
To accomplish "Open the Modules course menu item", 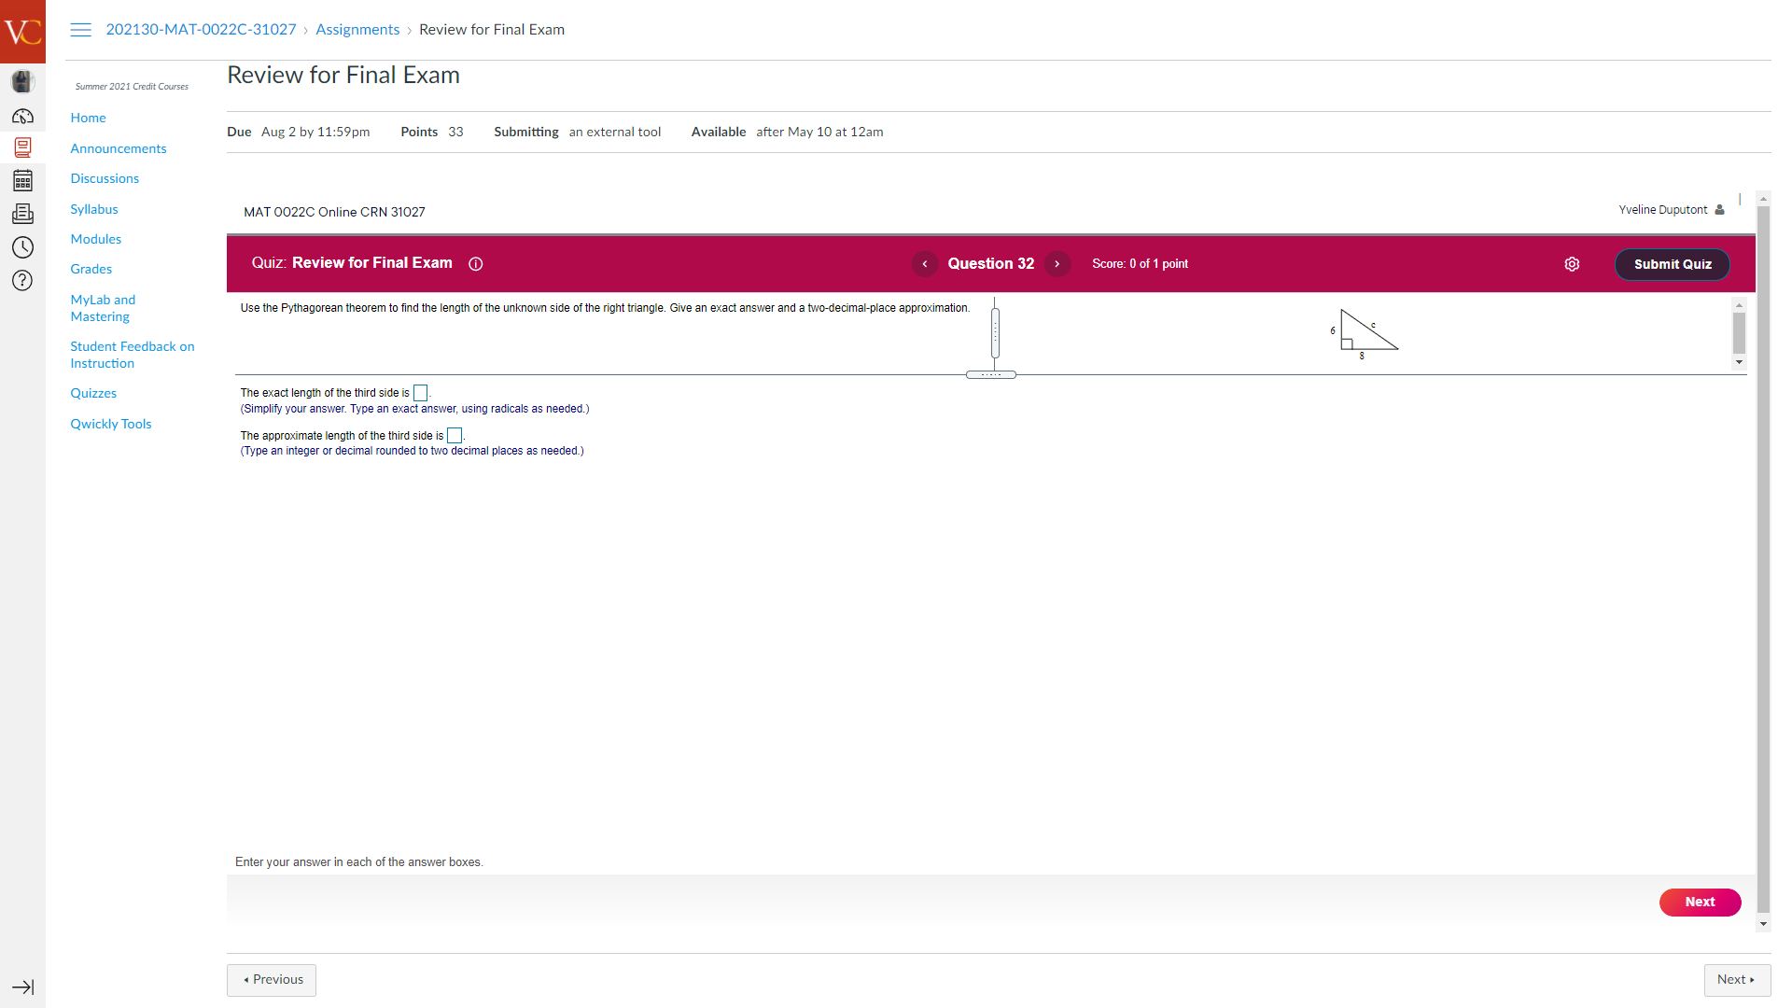I will tap(96, 239).
